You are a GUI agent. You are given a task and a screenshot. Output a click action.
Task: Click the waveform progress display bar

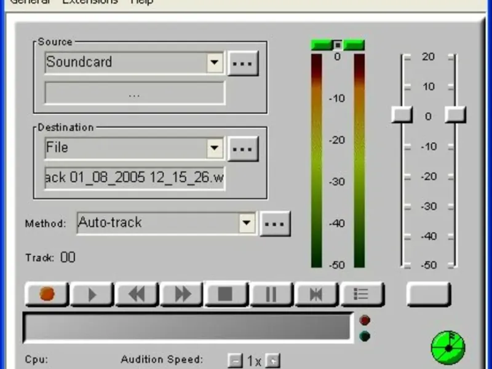188,327
